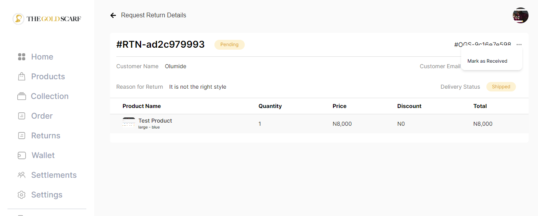Toggle the three-dot options menu
538x216 pixels.
click(519, 45)
